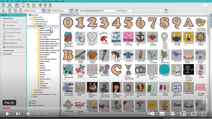Click the Copy toolbar icon

pyautogui.click(x=45, y=5)
